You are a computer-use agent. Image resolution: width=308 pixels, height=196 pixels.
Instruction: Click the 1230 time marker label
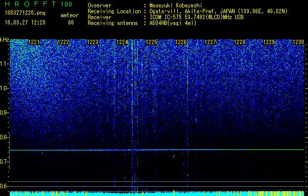pos(298,42)
